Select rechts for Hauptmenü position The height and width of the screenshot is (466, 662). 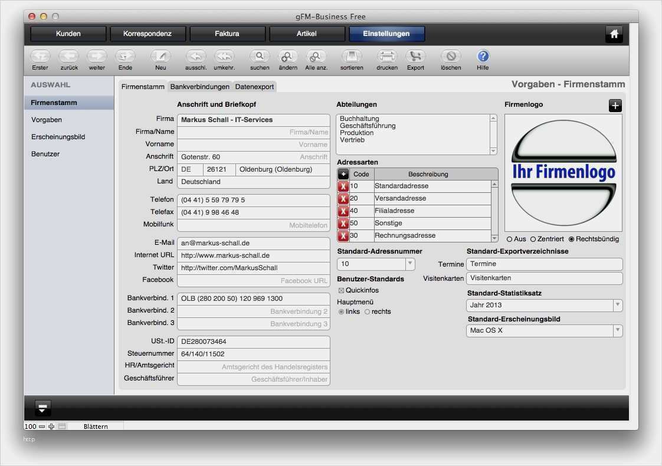[368, 311]
